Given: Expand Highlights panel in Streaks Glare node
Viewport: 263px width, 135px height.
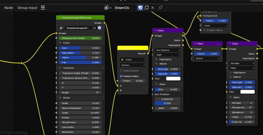Looking at the screenshot, I should (230, 73).
